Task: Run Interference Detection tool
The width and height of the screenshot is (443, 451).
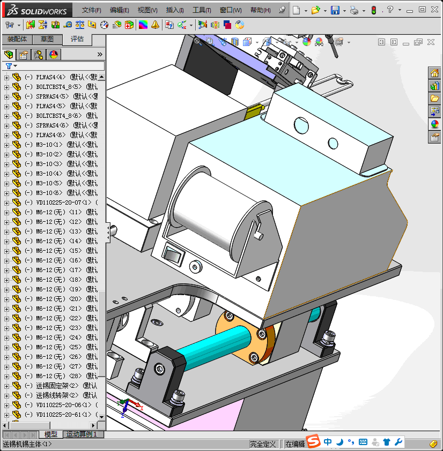Action: pyautogui.click(x=30, y=25)
